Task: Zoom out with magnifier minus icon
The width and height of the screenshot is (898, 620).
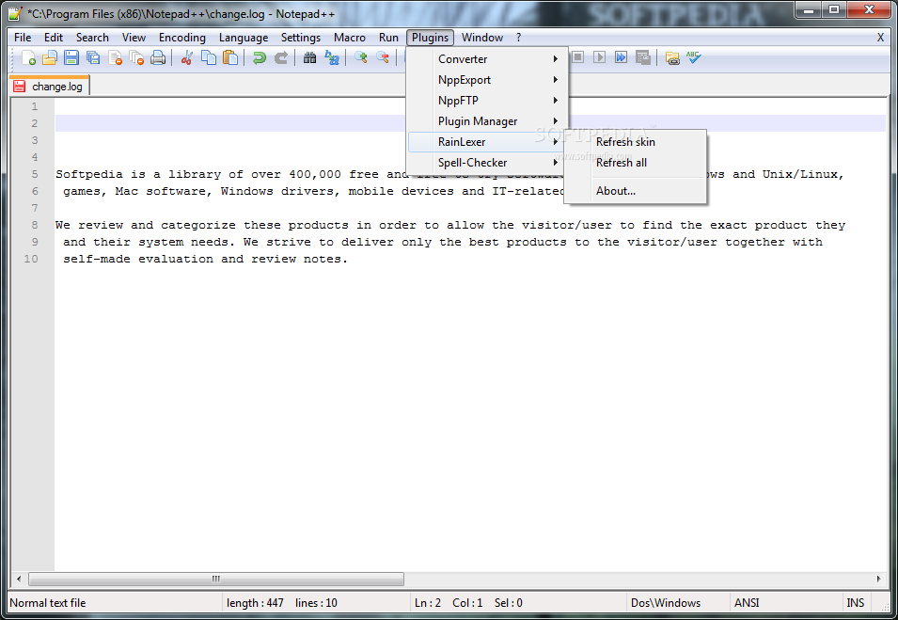Action: coord(383,58)
